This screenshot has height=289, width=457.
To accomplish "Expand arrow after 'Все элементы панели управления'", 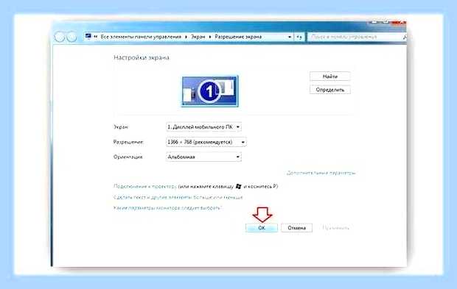I will point(186,37).
